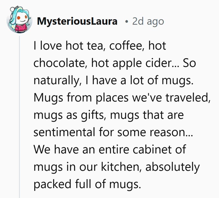Click the word 'kitchen' in the comment
219x198 pixels.
point(120,167)
